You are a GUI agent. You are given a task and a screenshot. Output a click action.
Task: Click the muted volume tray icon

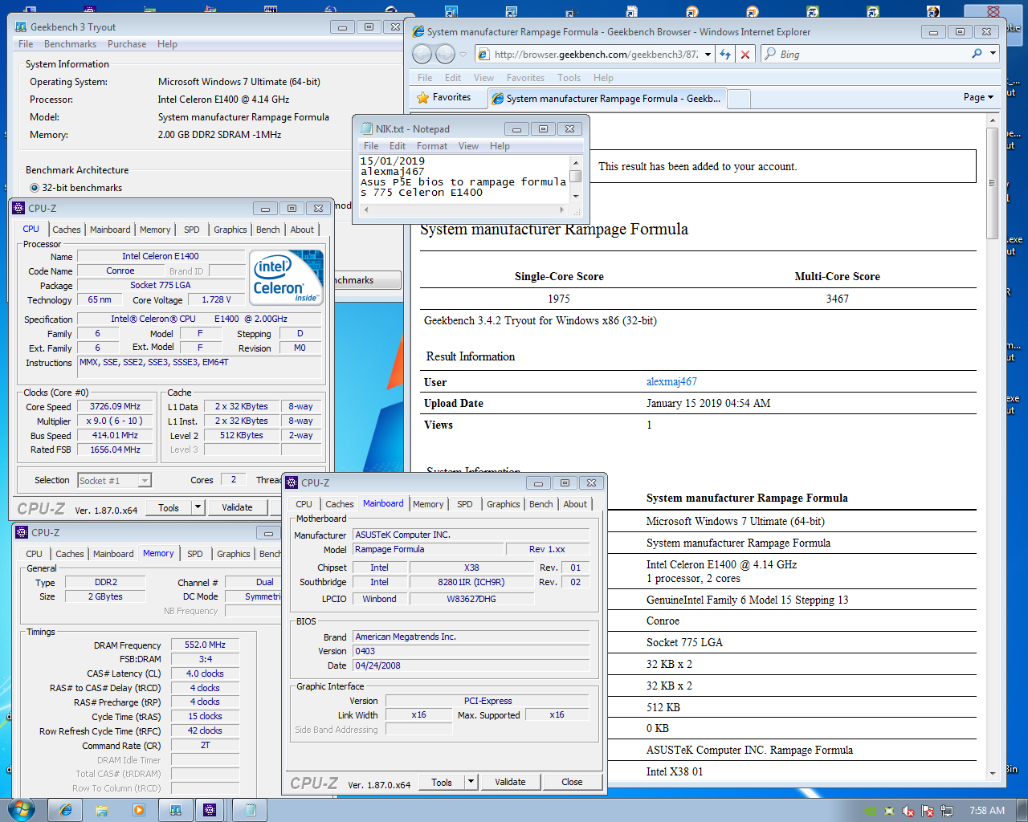908,811
